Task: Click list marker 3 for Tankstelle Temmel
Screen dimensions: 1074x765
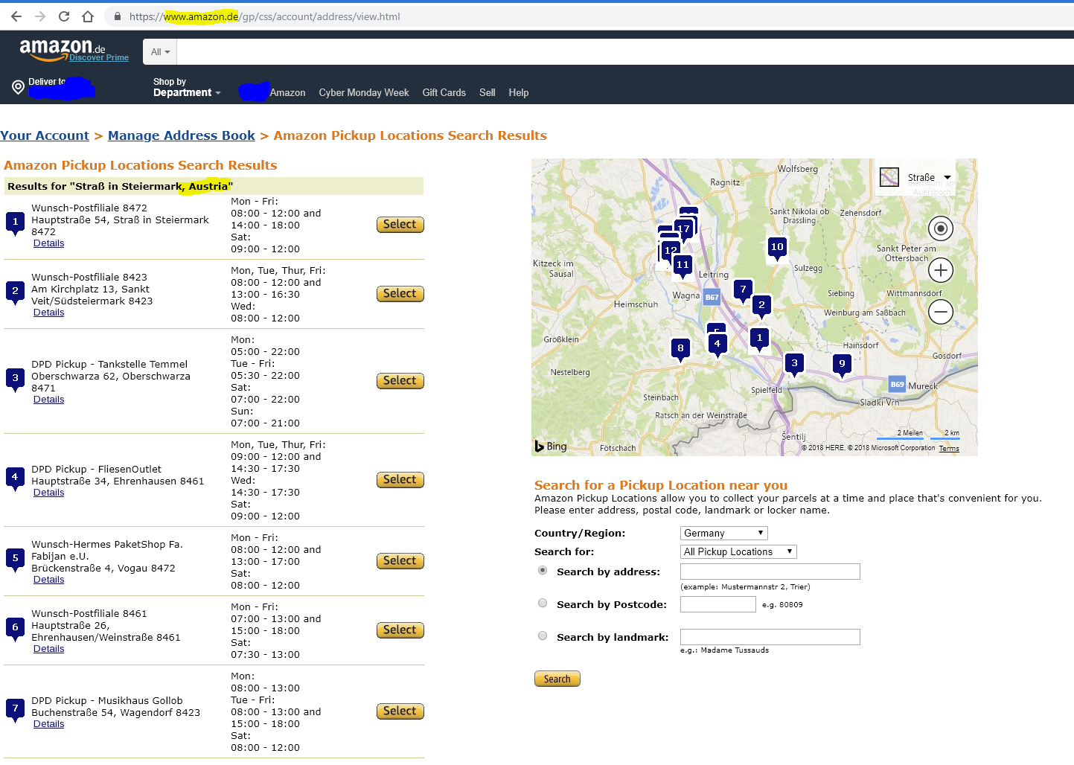Action: coord(15,380)
